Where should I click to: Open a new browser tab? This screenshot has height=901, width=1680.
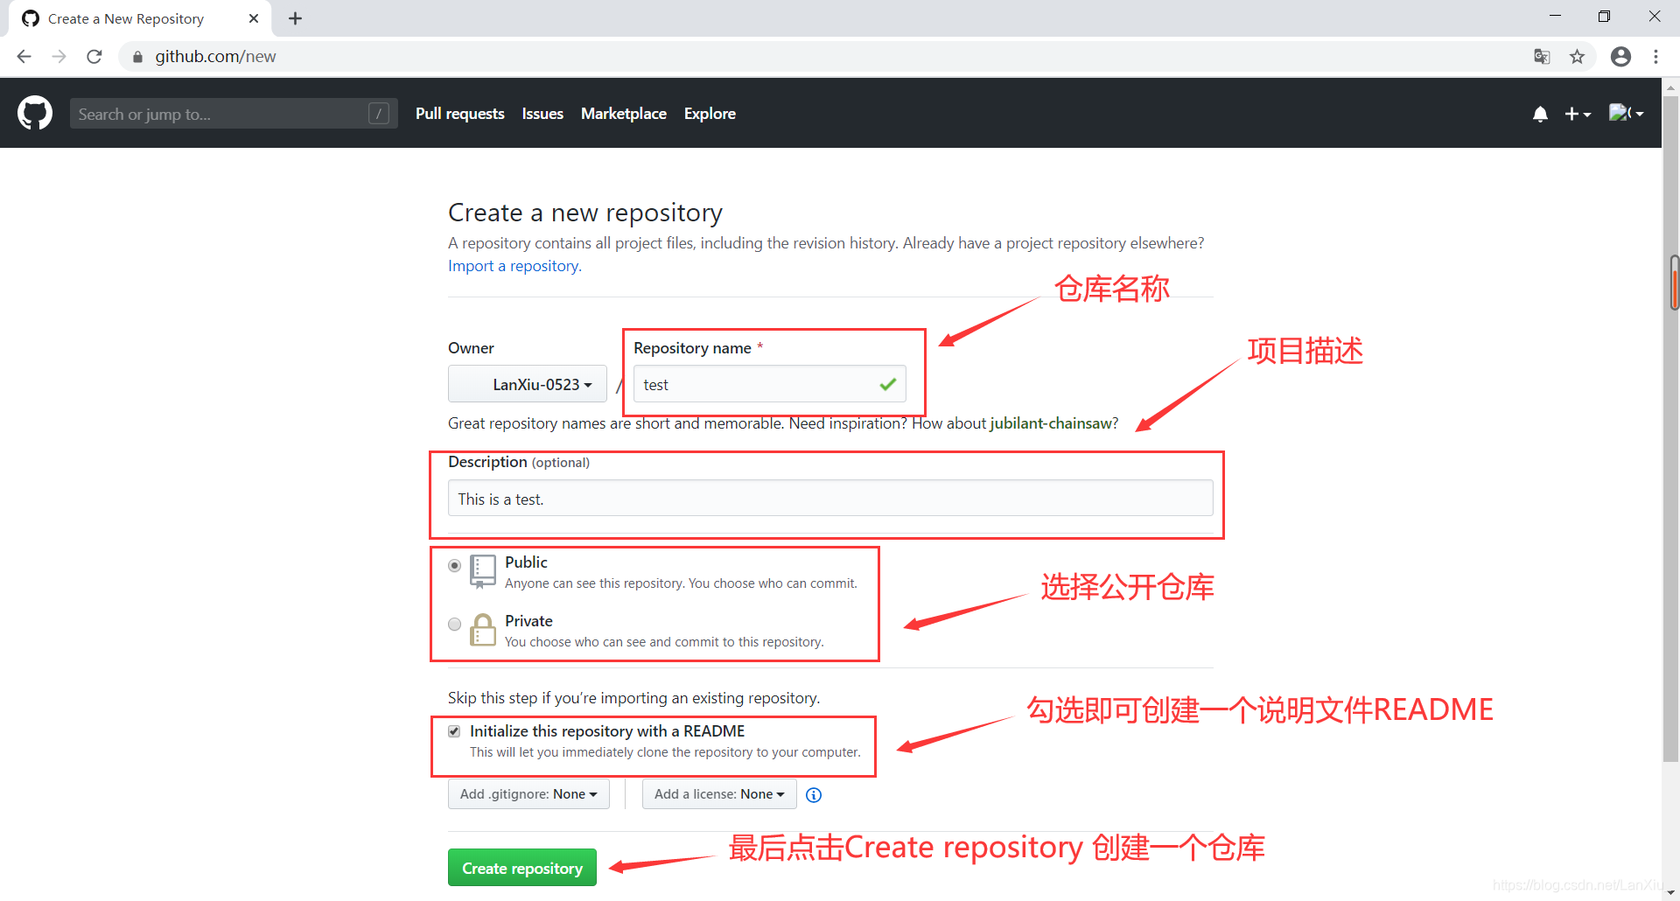[x=296, y=18]
